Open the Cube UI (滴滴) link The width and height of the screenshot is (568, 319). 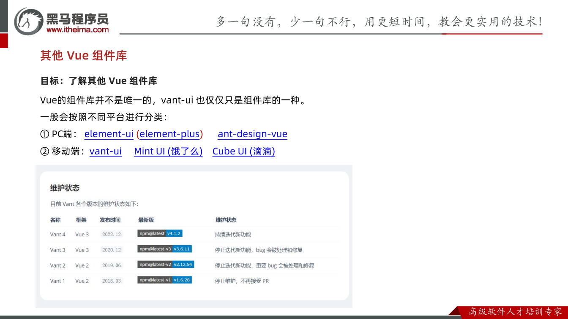(244, 151)
